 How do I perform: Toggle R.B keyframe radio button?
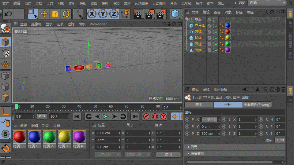[261, 134]
